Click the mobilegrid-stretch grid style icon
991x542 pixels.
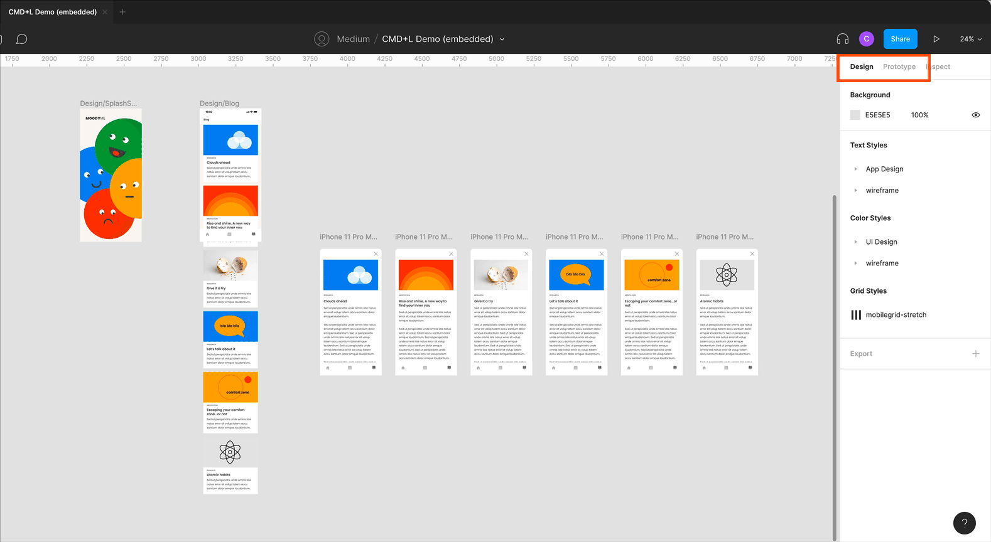[856, 315]
